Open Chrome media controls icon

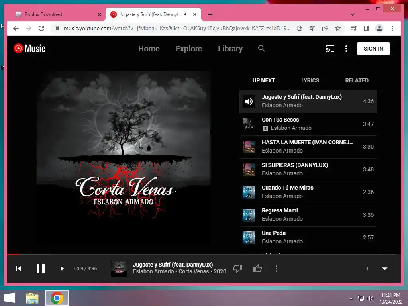coord(354,28)
